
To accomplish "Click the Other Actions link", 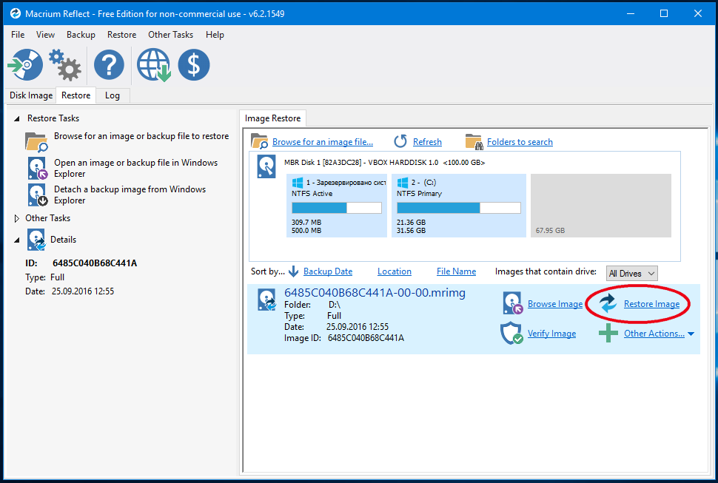I will 654,334.
